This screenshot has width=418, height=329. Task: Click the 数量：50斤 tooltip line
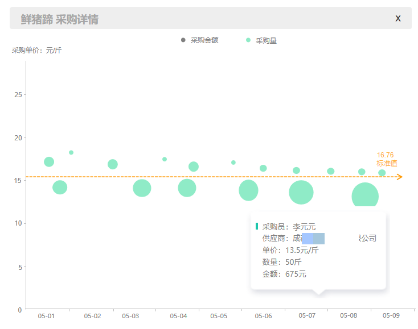282,263
